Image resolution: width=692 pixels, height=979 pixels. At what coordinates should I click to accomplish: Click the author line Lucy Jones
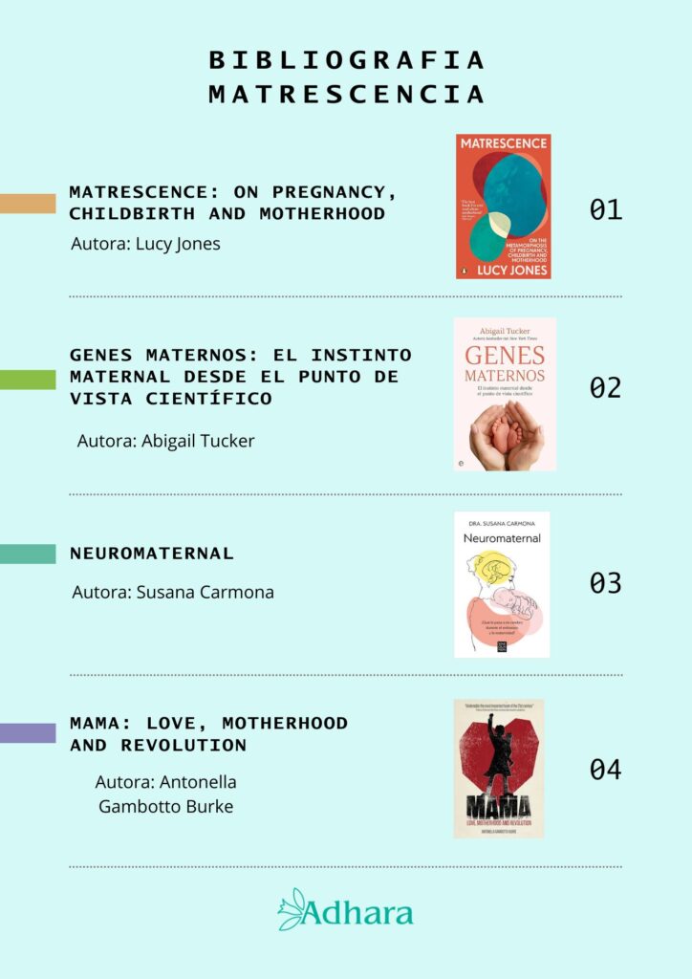145,244
